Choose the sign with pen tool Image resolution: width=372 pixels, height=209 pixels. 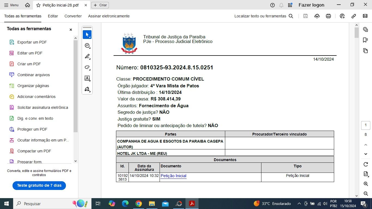87,89
